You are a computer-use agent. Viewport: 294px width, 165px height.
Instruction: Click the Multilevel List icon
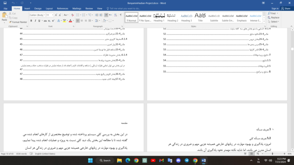[90, 15]
